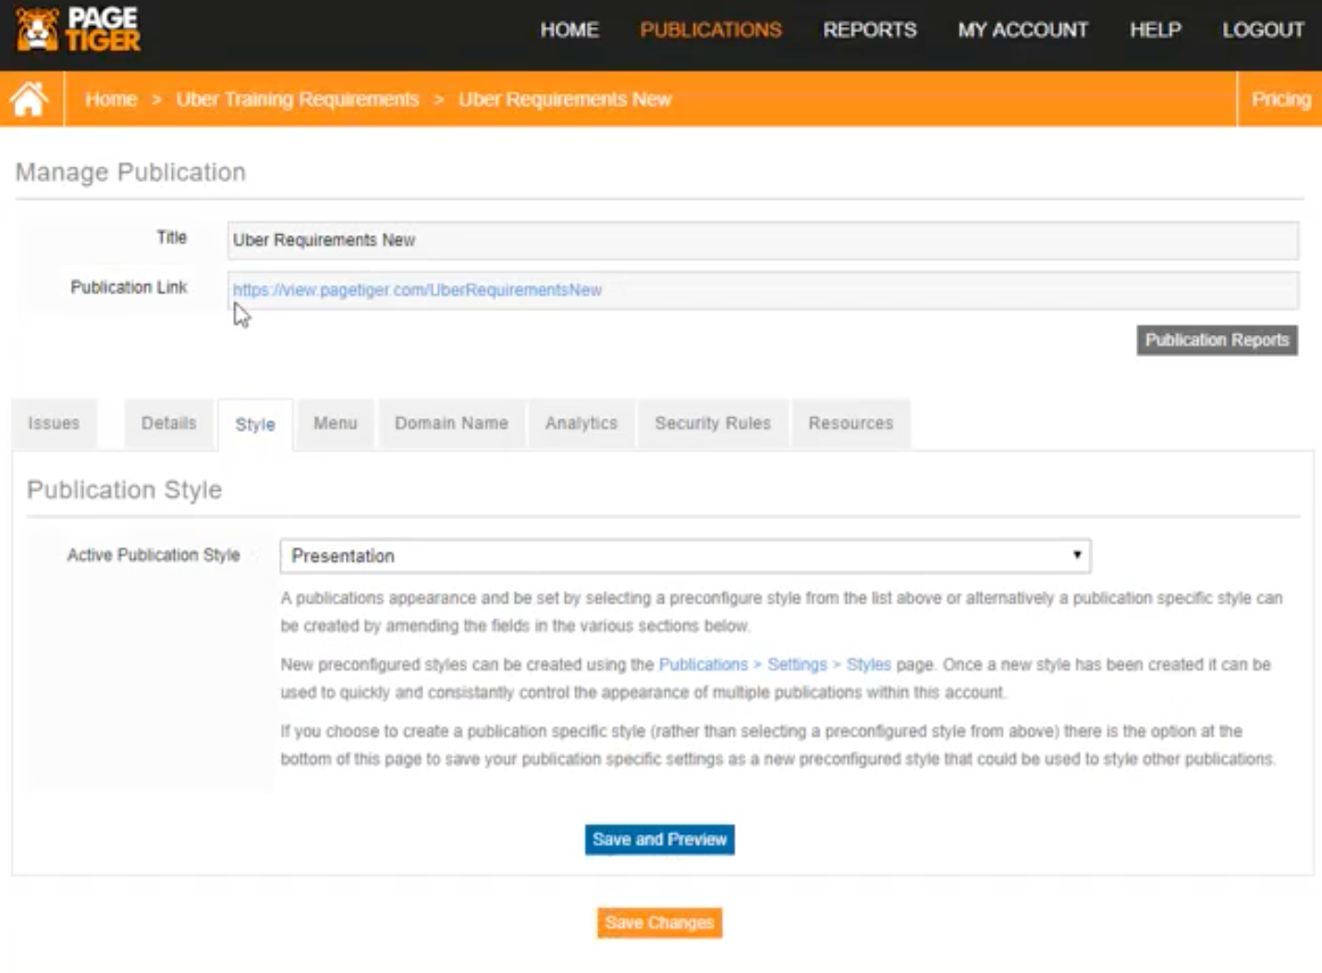Click the Publication Link field label
This screenshot has width=1322, height=973.
(x=129, y=288)
